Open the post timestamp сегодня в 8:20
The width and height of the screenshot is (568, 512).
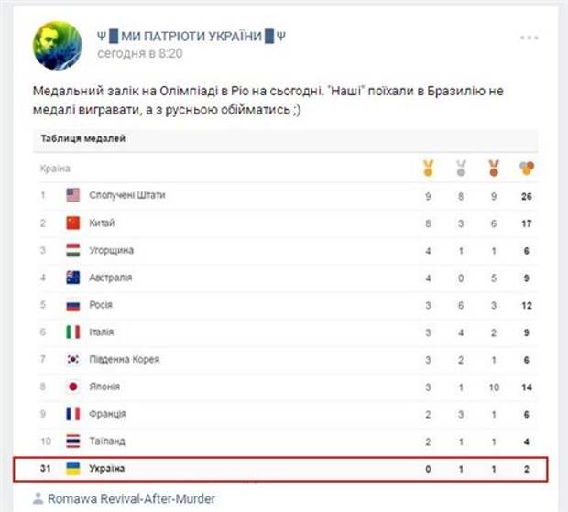(140, 54)
